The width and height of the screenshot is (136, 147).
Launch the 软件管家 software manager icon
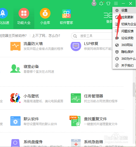pyautogui.click(x=66, y=14)
